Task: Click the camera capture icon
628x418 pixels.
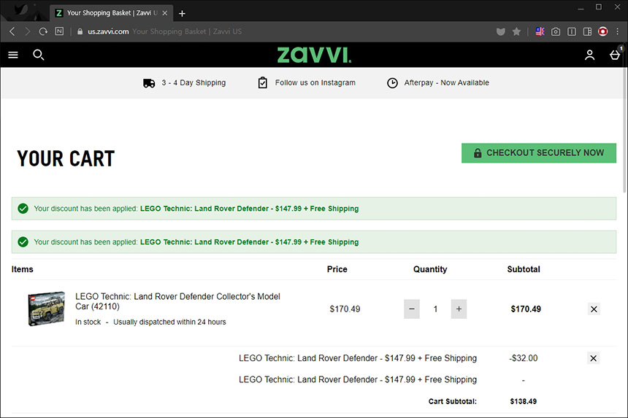Action: (556, 31)
